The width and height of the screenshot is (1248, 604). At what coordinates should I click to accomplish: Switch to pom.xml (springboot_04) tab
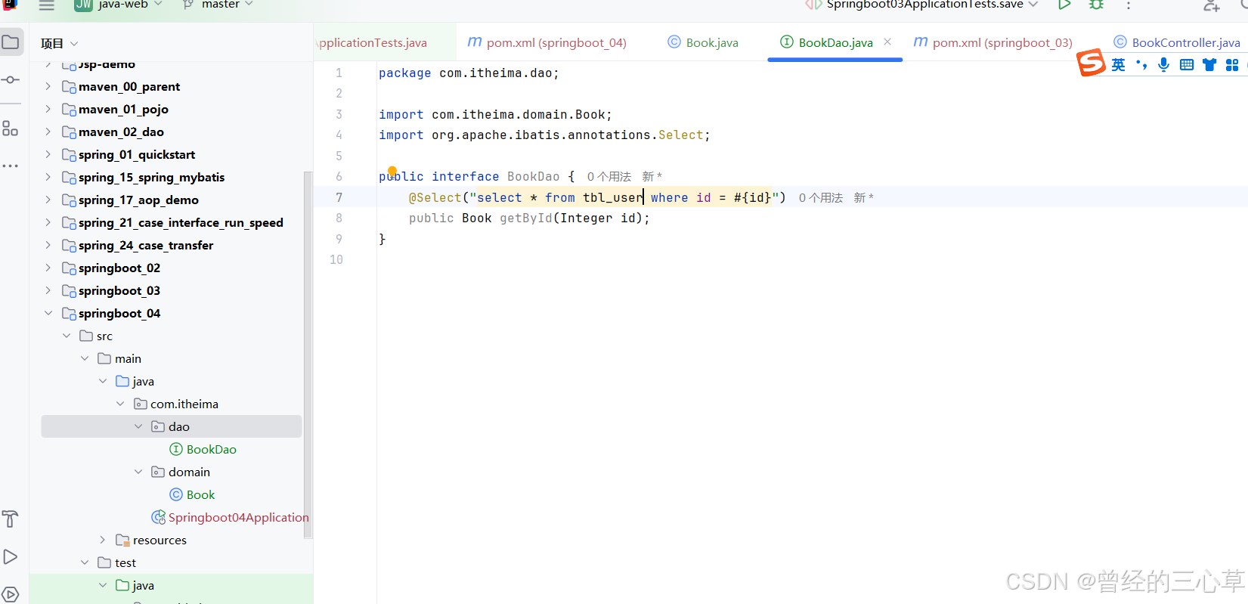[547, 42]
